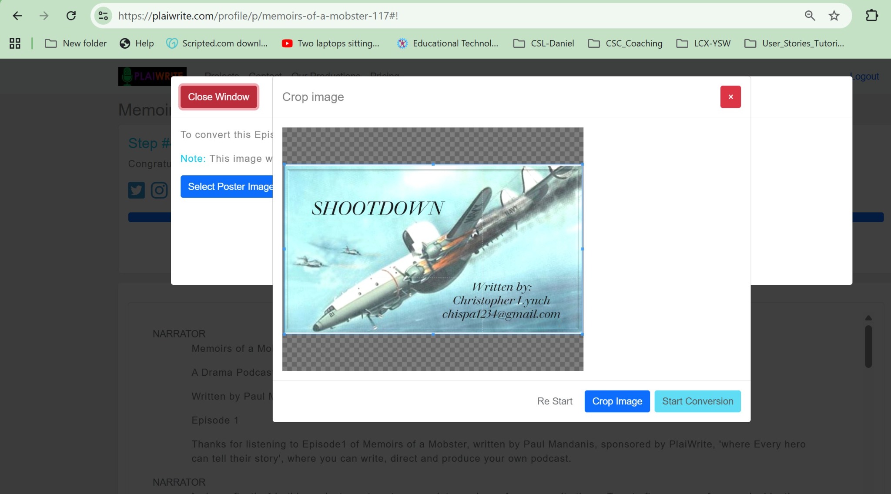Click the Select Poster Image button
The height and width of the screenshot is (494, 891).
coord(227,187)
